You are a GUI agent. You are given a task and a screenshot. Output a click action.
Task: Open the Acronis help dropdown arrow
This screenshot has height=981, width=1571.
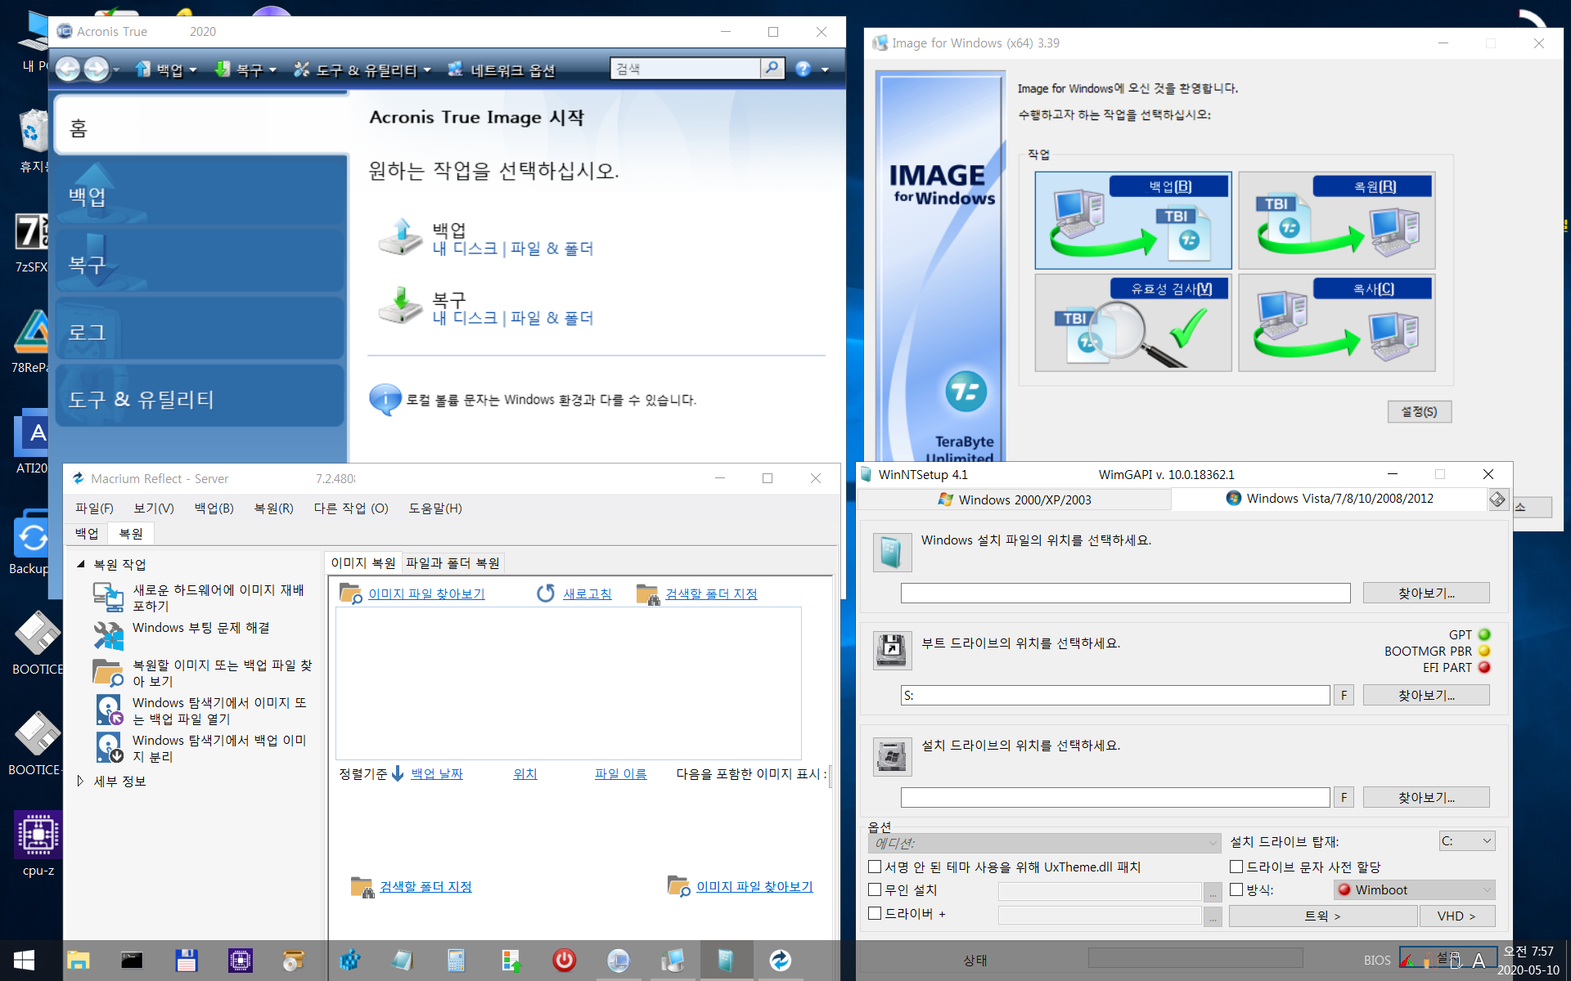[x=825, y=70]
